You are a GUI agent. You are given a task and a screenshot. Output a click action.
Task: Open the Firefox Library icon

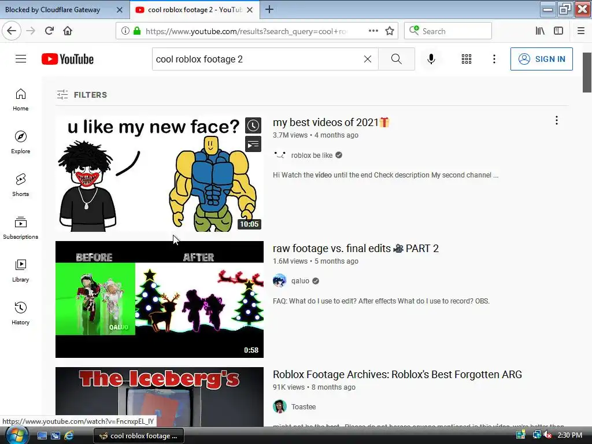[540, 31]
